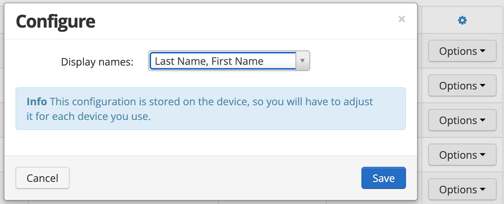Open the topmost Options dropdown

point(462,51)
